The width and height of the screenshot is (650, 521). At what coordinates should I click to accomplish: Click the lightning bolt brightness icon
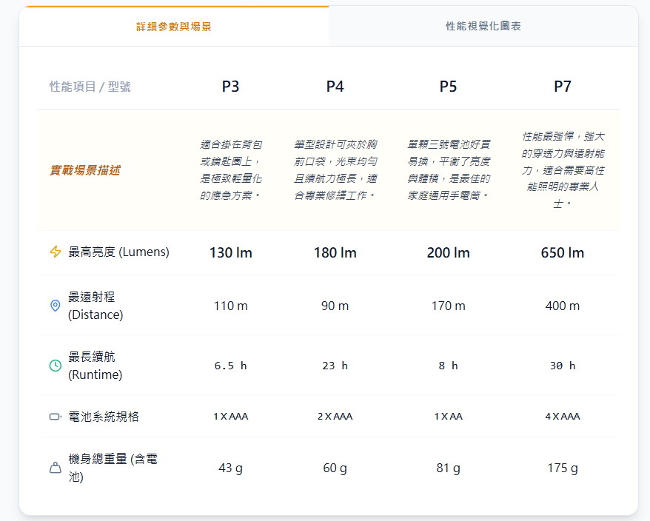point(56,252)
